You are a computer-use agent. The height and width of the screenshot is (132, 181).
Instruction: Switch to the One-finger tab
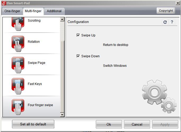(12, 11)
